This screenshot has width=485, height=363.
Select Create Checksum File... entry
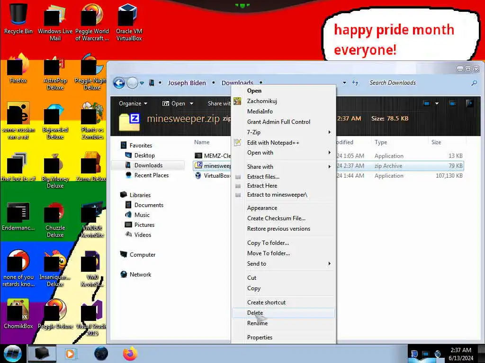[283, 218]
